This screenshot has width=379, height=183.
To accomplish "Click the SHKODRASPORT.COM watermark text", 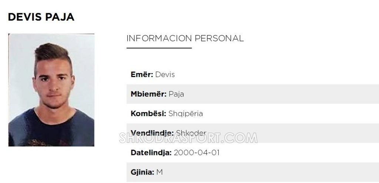I will 188,138.
